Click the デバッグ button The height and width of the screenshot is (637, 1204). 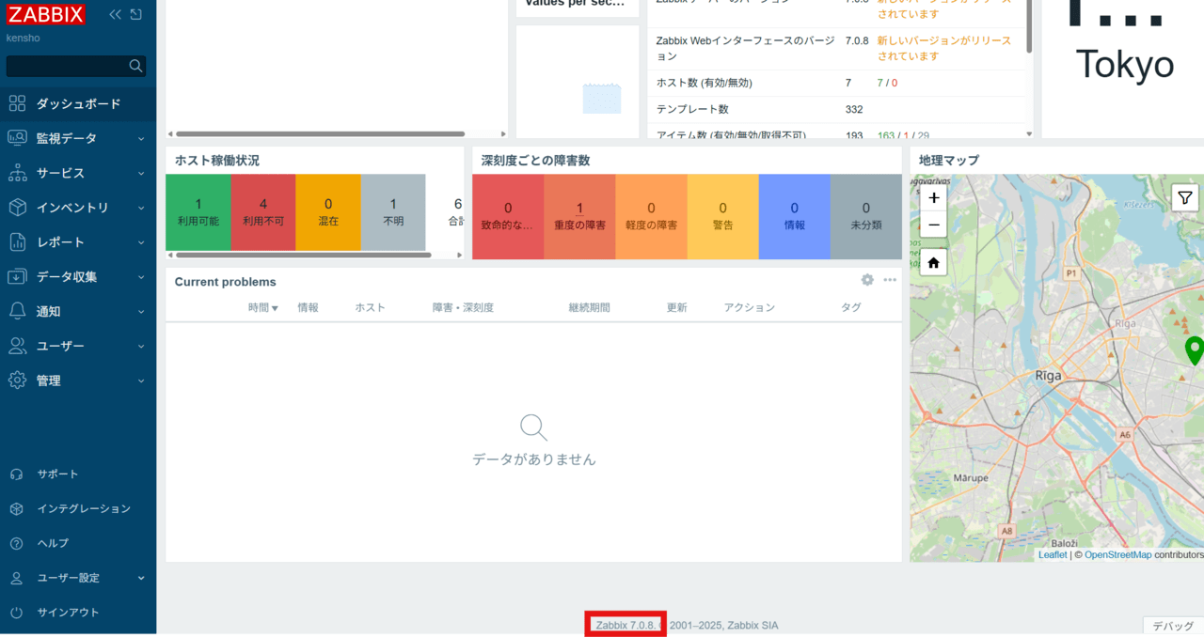click(x=1173, y=626)
